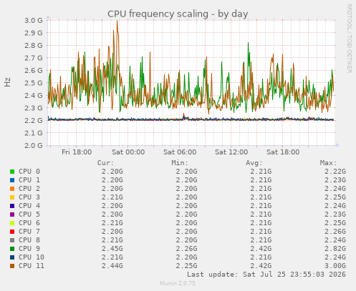This screenshot has height=291, width=356.
Task: Click the 'CPU 11' legend label
Action: 32,266
